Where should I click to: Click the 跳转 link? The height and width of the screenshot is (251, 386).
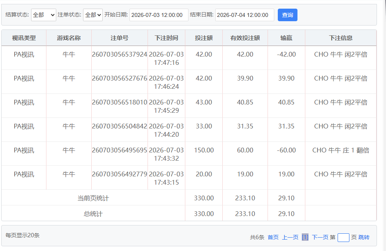point(364,237)
